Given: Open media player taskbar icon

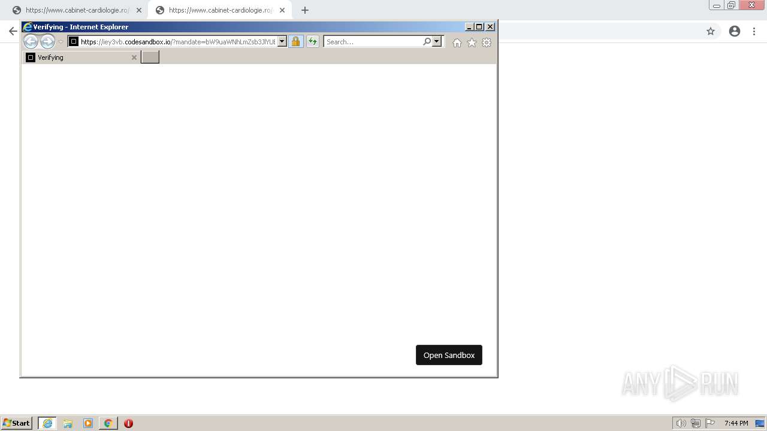Looking at the screenshot, I should click(x=88, y=423).
